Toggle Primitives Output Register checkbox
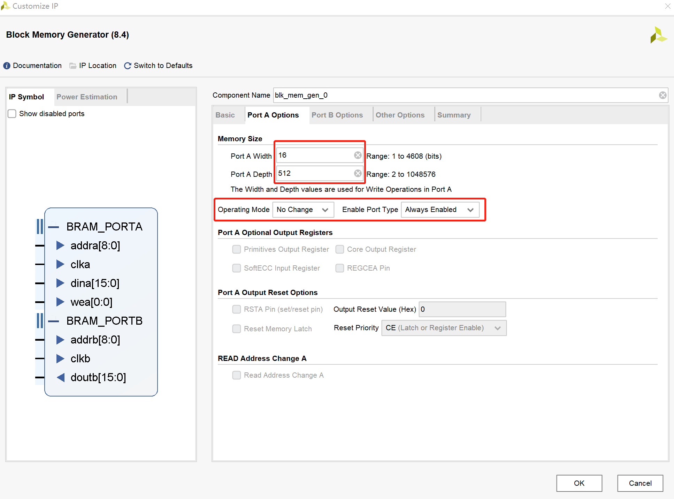This screenshot has height=499, width=674. click(237, 249)
